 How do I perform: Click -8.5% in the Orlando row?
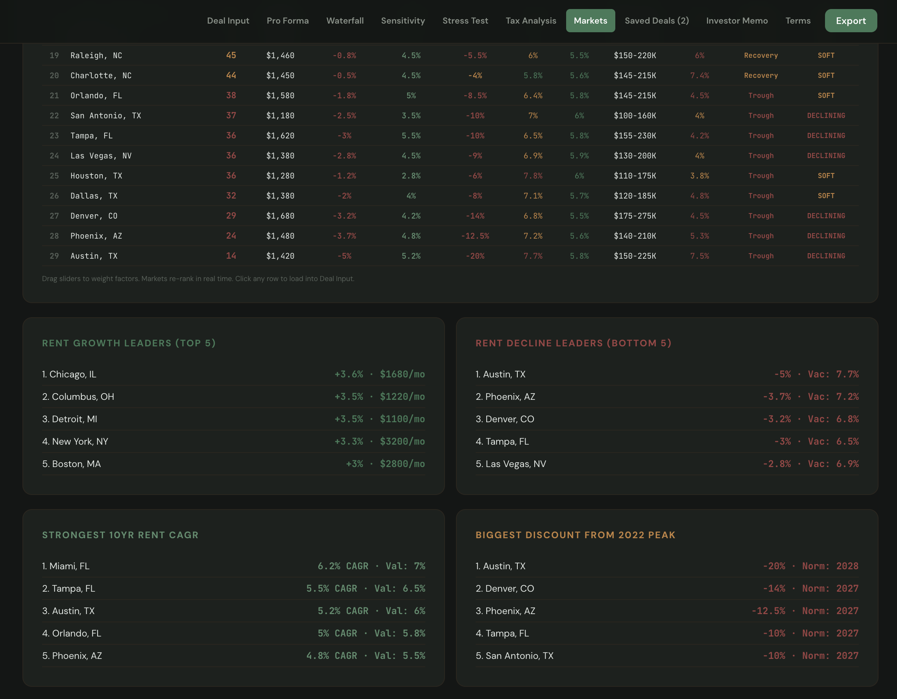click(x=475, y=96)
